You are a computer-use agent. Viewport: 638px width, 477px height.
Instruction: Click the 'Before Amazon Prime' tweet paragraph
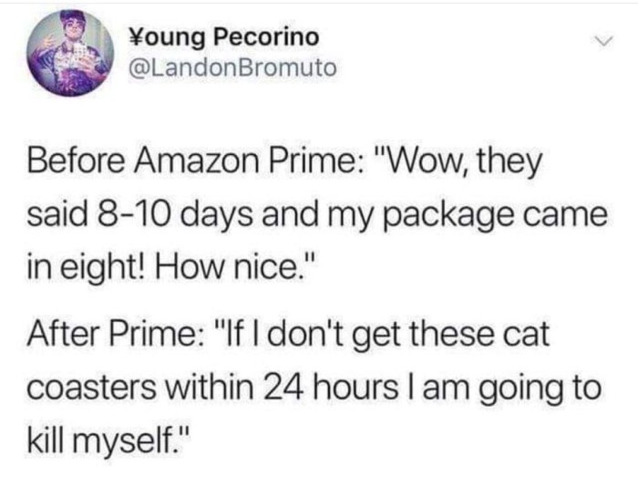pyautogui.click(x=317, y=214)
